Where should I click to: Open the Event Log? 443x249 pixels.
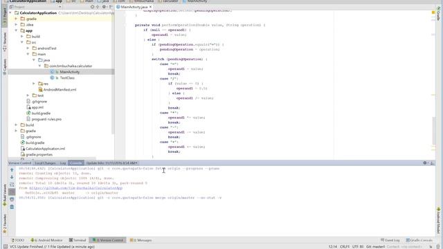tap(390, 240)
